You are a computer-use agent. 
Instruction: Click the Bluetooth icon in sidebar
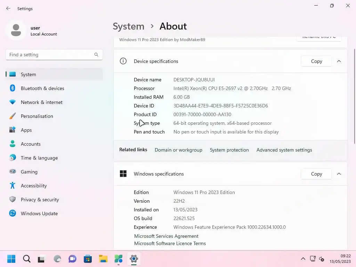pos(13,88)
